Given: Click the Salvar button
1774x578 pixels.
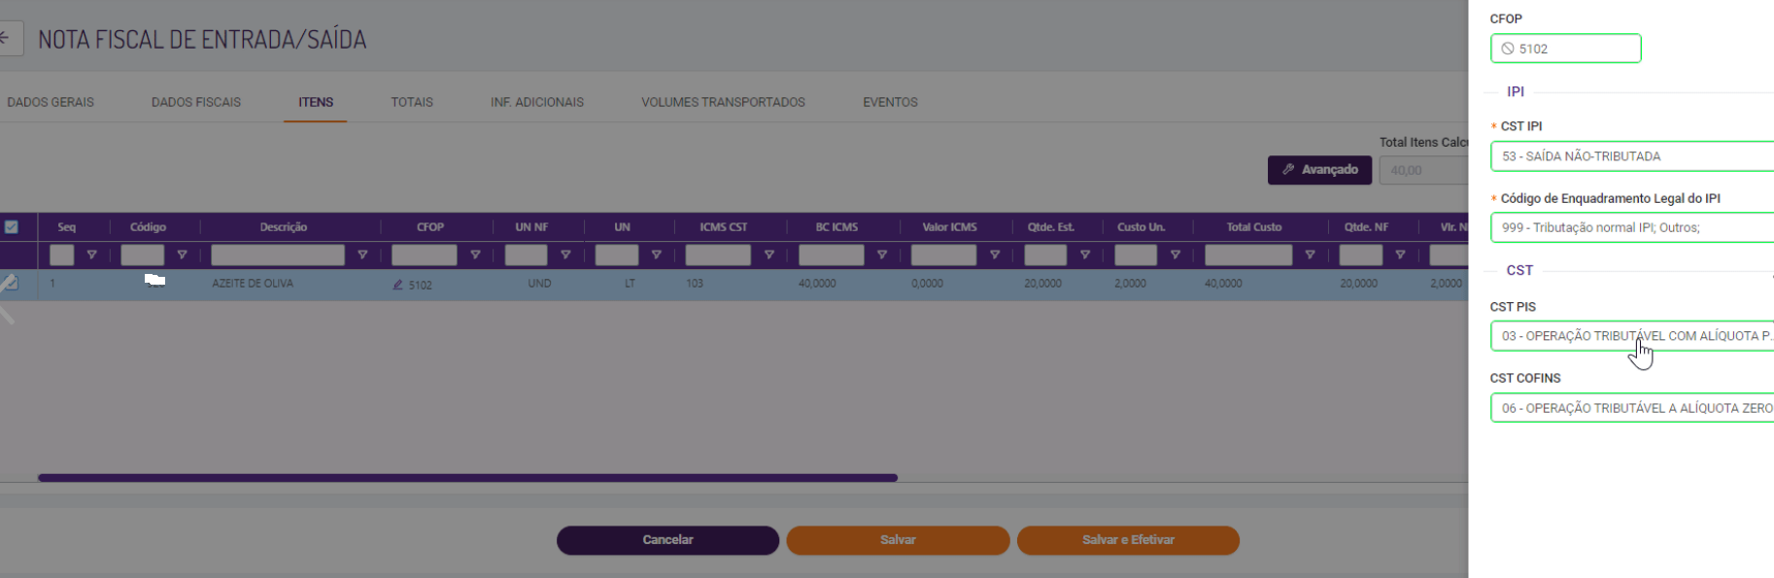Looking at the screenshot, I should point(898,540).
